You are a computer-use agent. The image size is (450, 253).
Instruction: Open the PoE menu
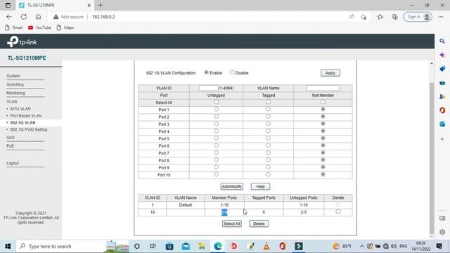(x=10, y=146)
